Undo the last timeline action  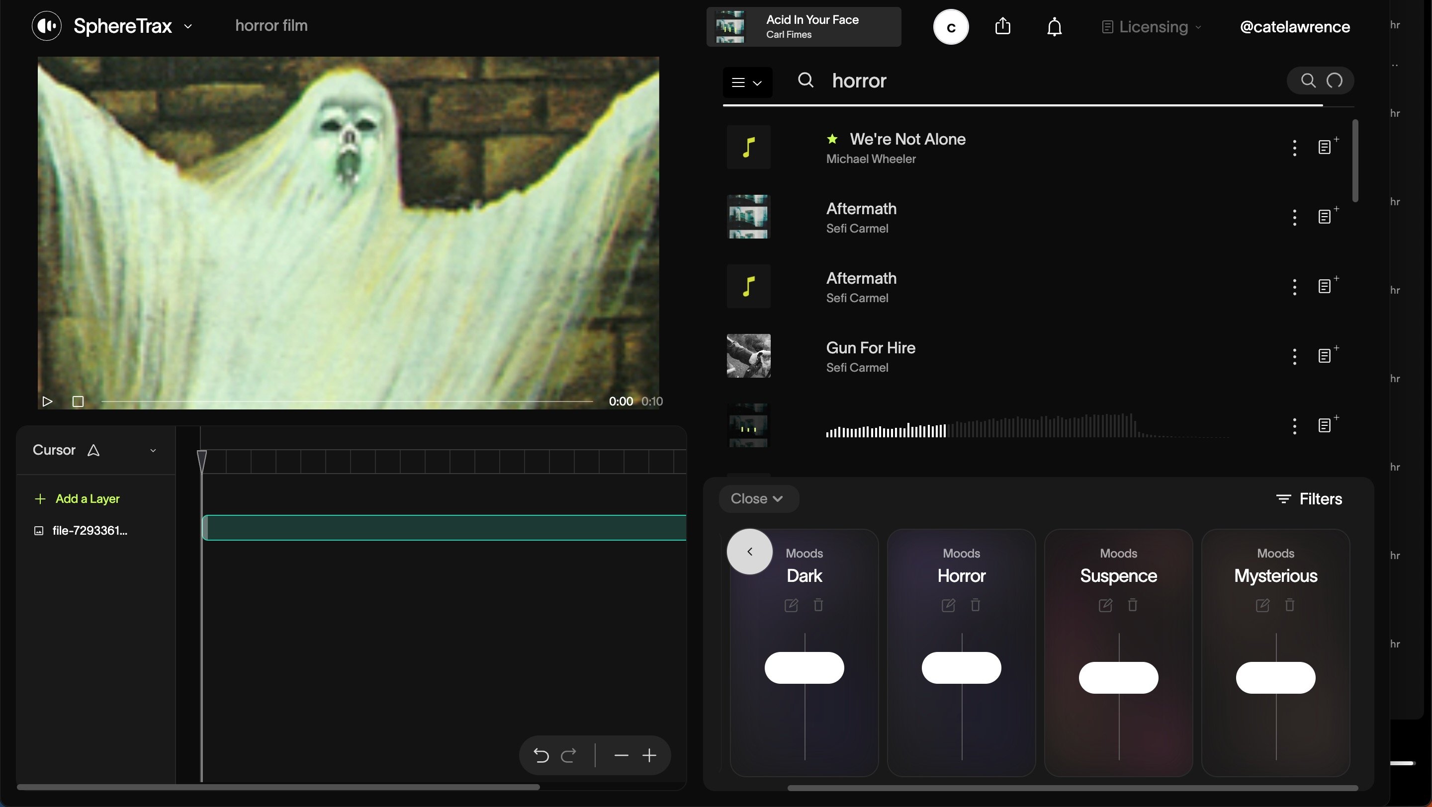[x=541, y=755]
